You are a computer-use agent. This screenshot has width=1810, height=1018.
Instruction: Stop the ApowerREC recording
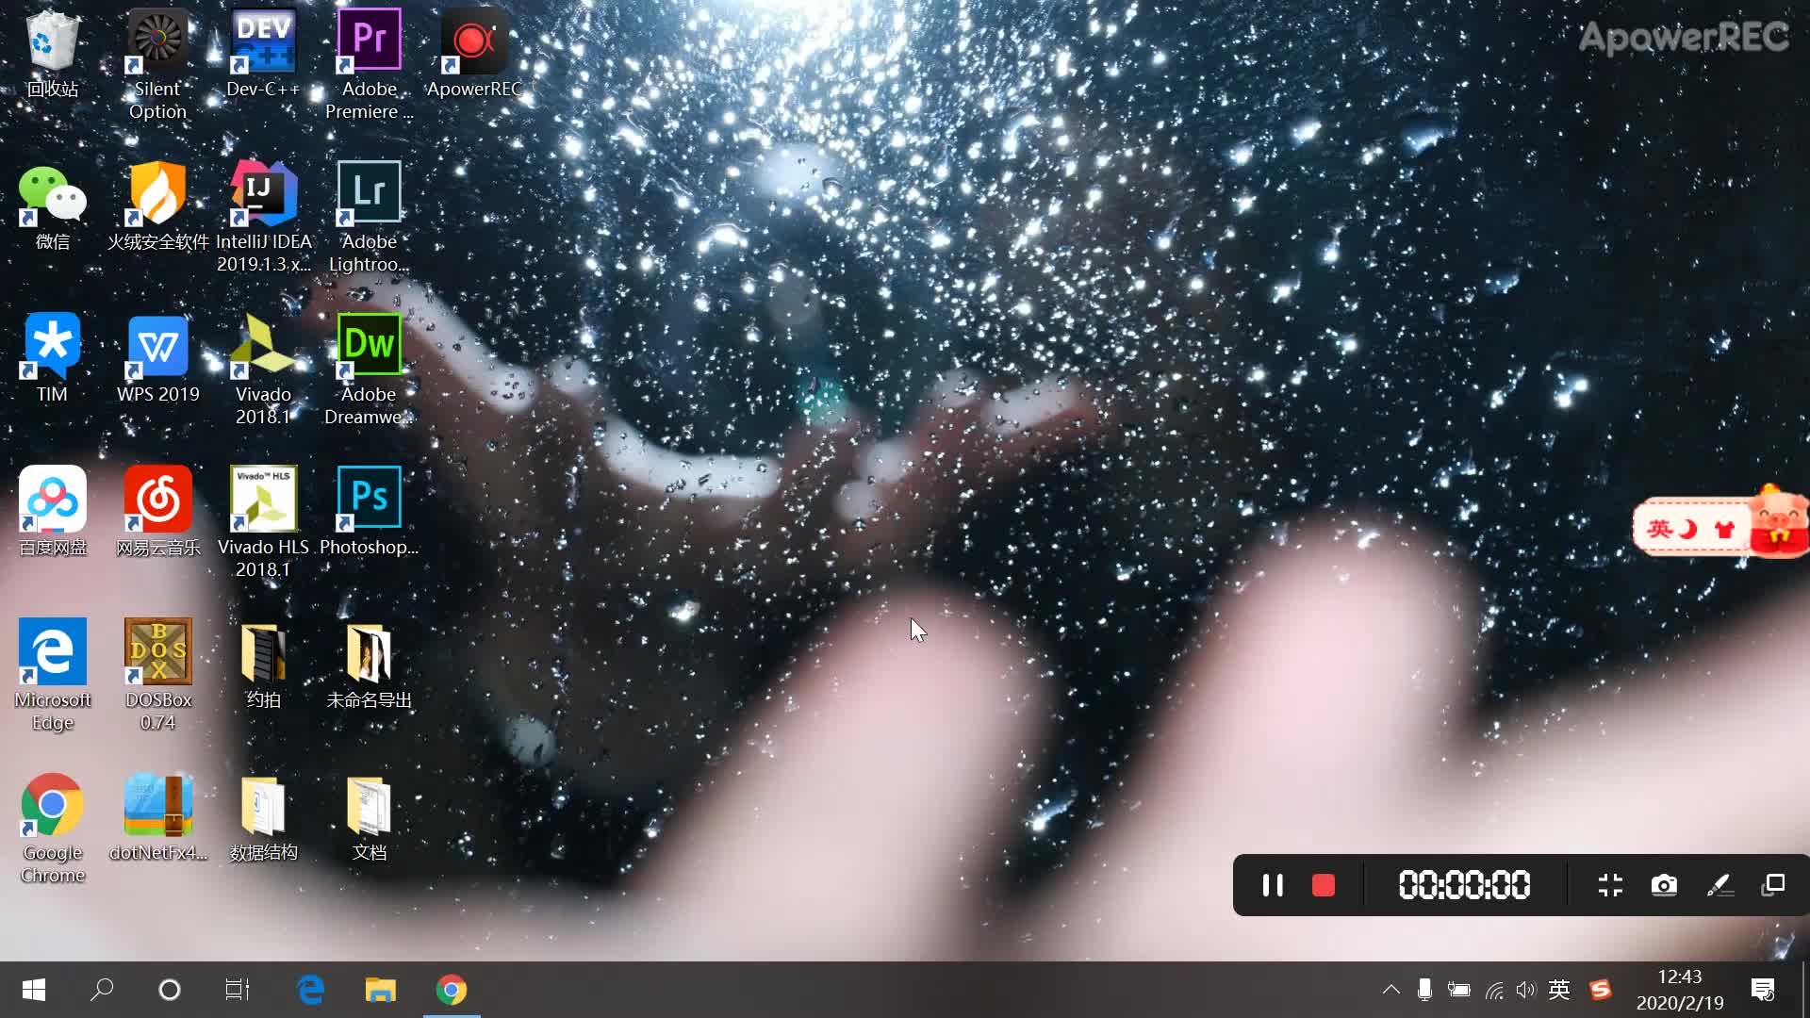pos(1324,884)
